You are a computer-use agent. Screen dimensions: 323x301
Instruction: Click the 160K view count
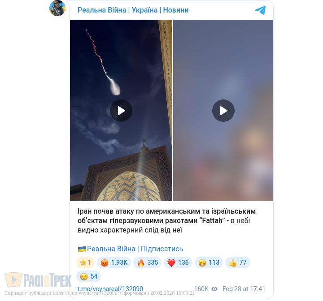201,289
